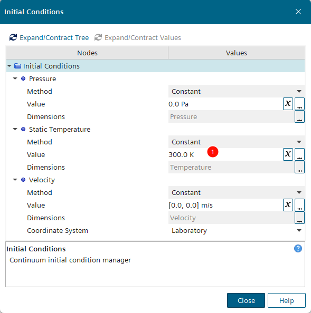Screen dimensions: 311x313
Task: Click the Help button
Action: pyautogui.click(x=286, y=300)
